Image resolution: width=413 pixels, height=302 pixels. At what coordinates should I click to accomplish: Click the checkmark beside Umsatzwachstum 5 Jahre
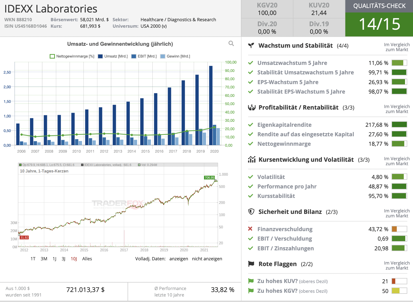(x=251, y=63)
